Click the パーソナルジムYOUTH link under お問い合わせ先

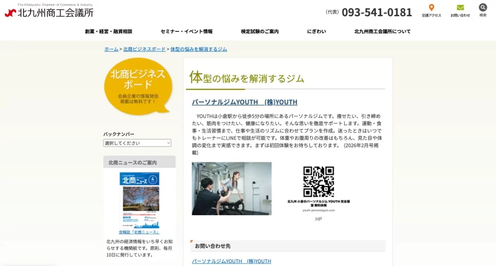pos(231,261)
